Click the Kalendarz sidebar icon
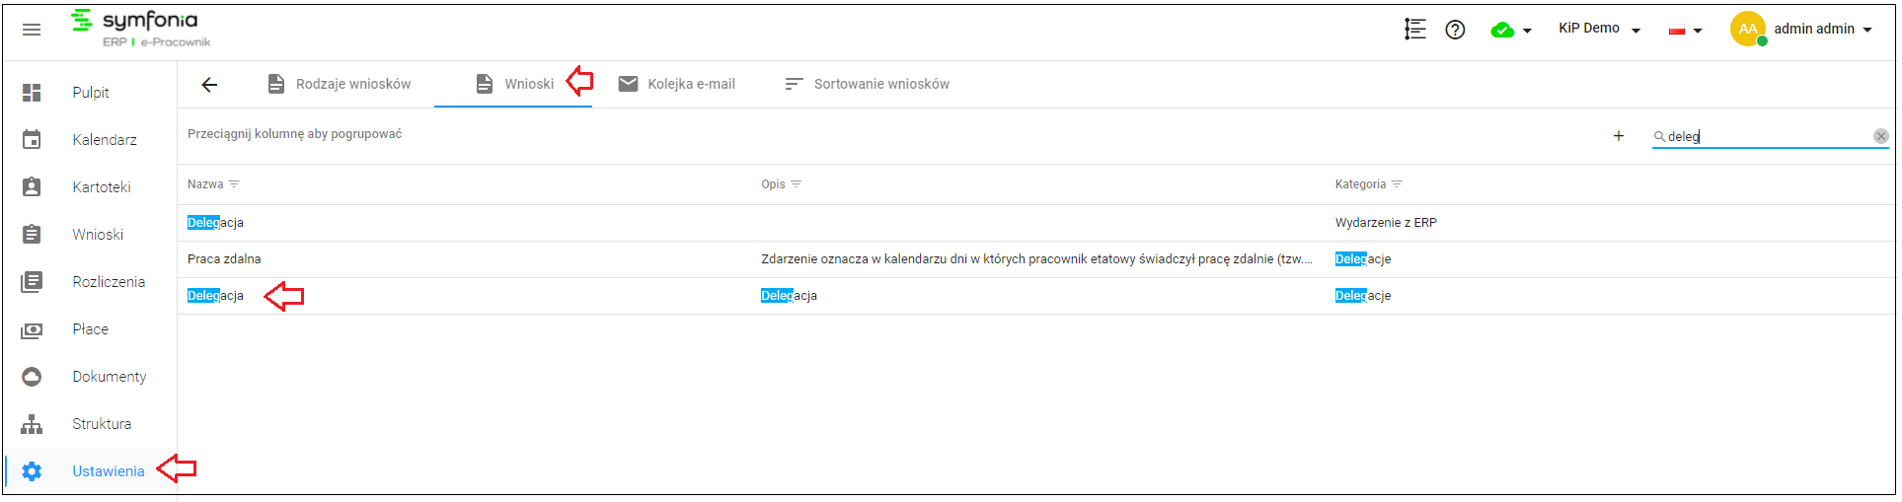The width and height of the screenshot is (1902, 502). [x=32, y=140]
